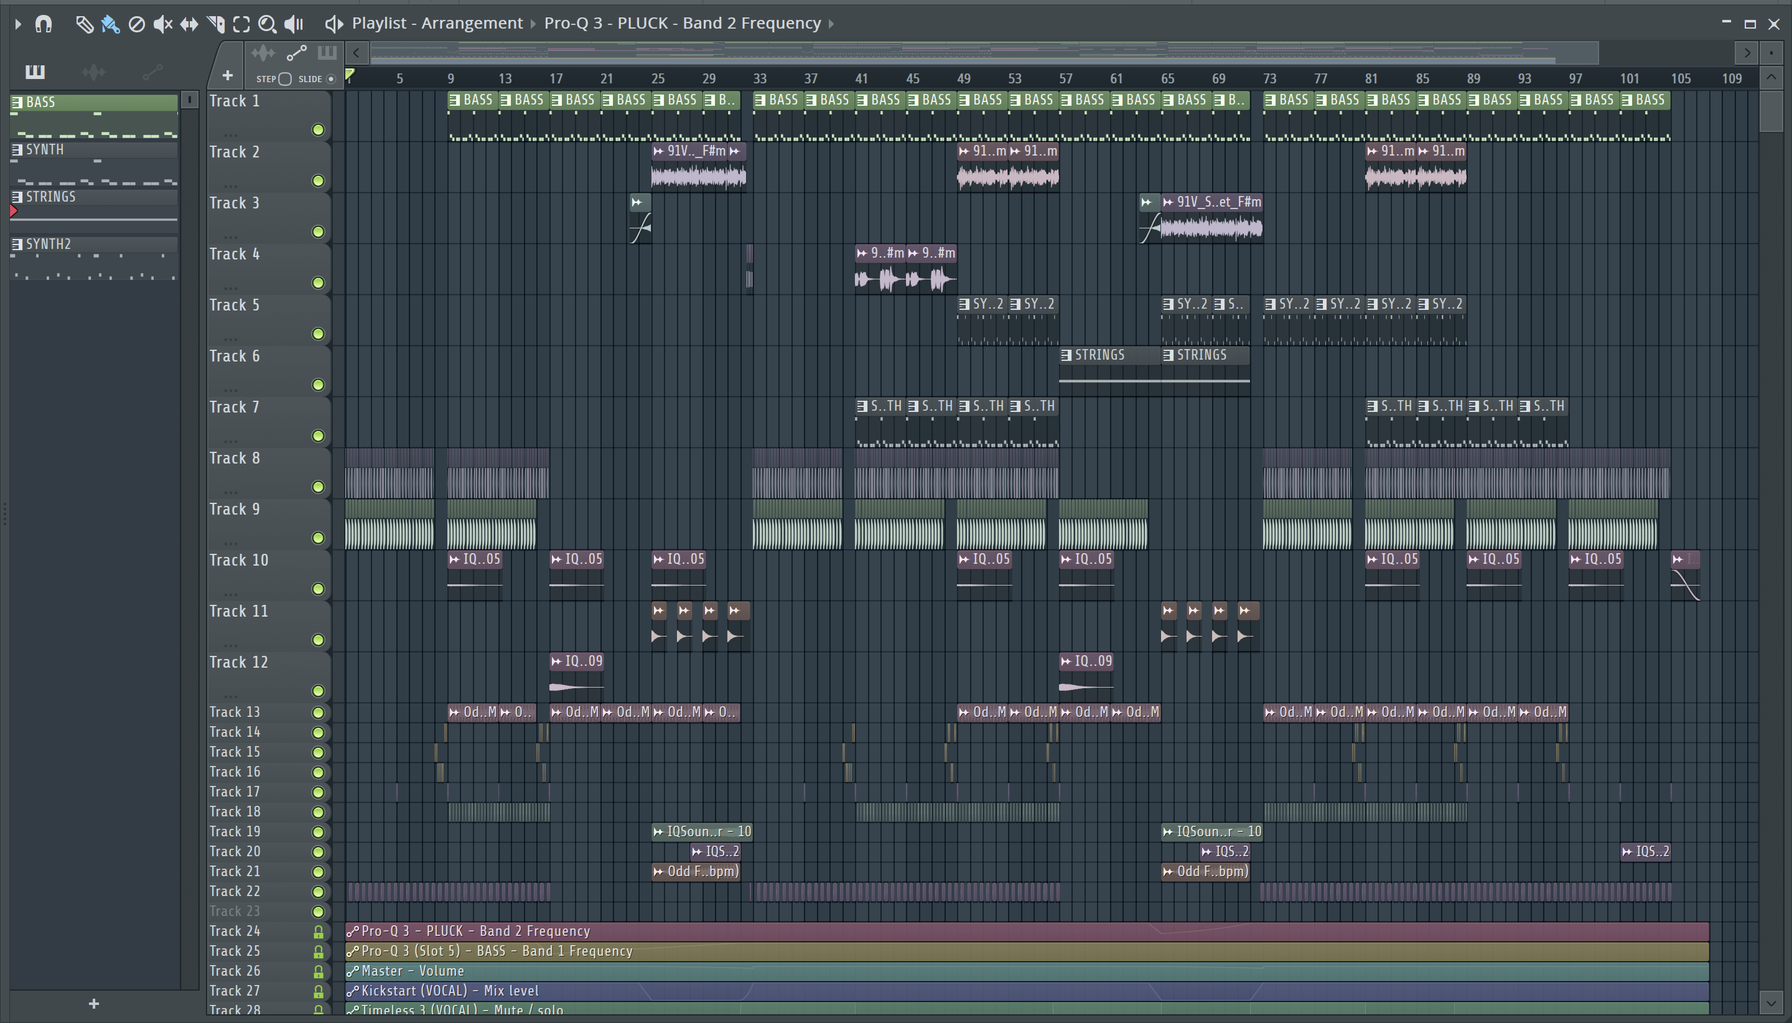Image resolution: width=1792 pixels, height=1023 pixels.
Task: Toggle the magnet snap icon
Action: coord(44,25)
